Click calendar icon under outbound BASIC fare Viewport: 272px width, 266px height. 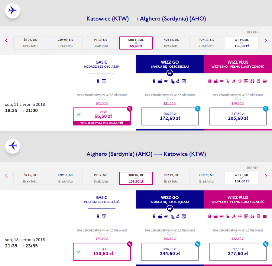[104, 81]
